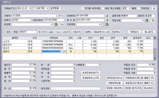Image resolution: width=159 pixels, height=98 pixels.
Task: Click the 합계금액 column header
Action: pos(137,38)
